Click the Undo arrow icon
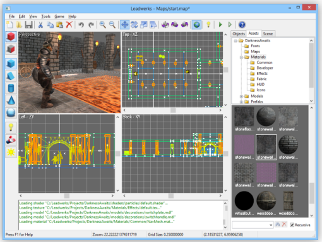 81,25
